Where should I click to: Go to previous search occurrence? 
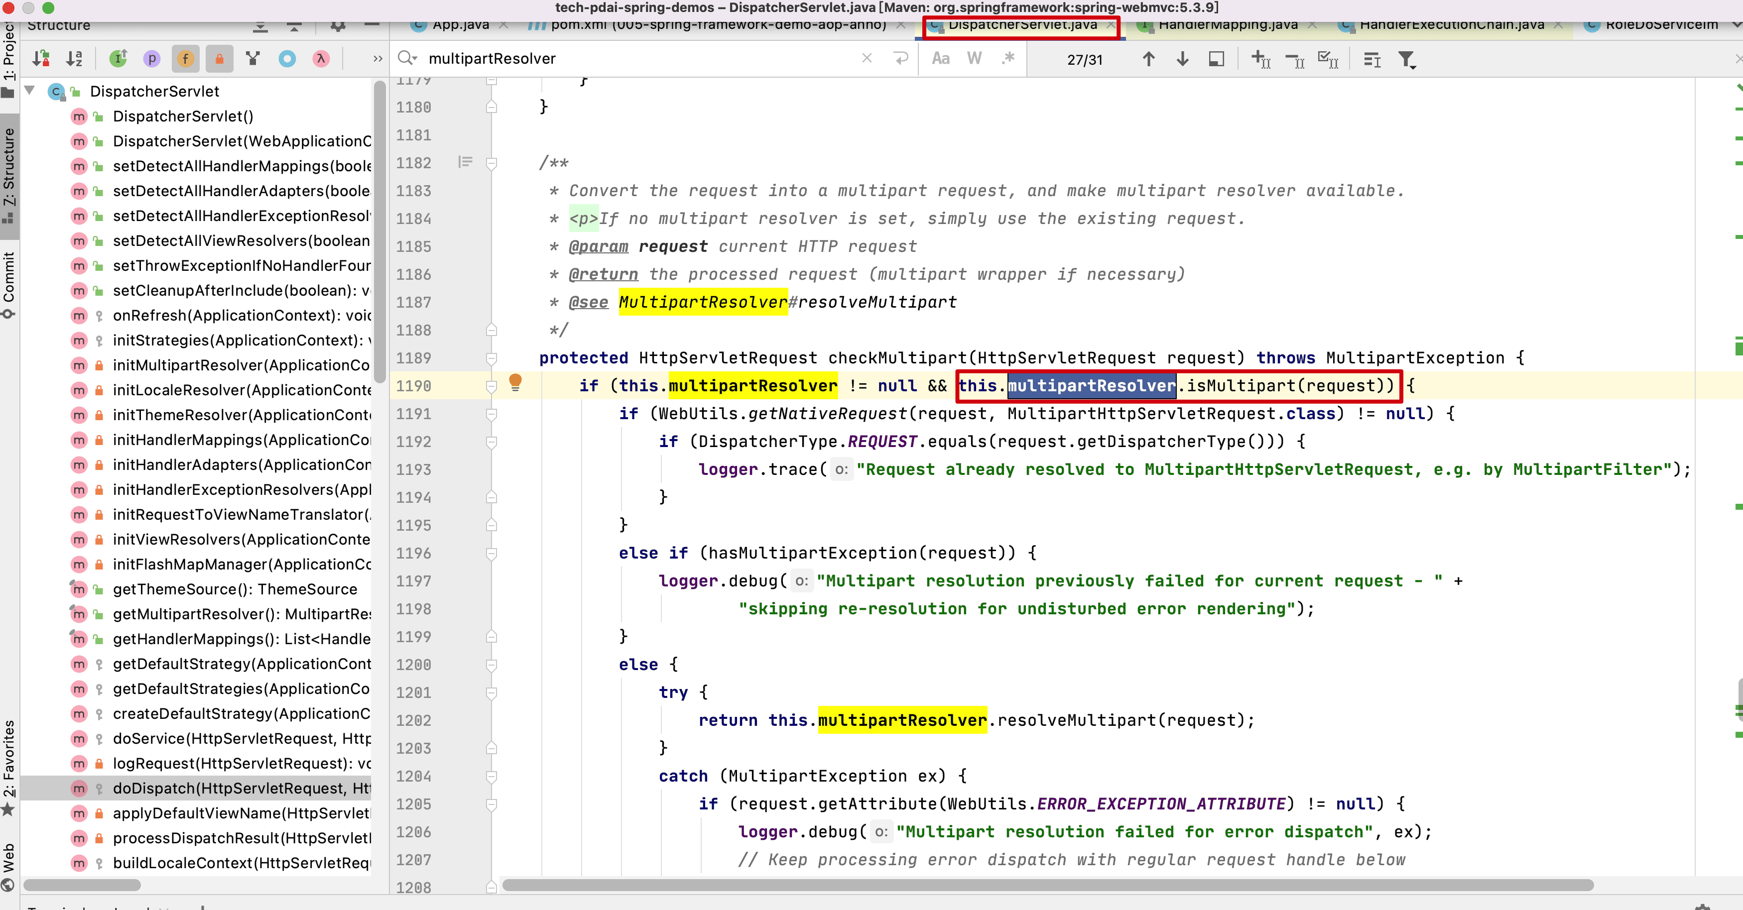click(x=1148, y=59)
